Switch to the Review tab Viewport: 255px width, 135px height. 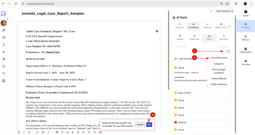(245, 38)
